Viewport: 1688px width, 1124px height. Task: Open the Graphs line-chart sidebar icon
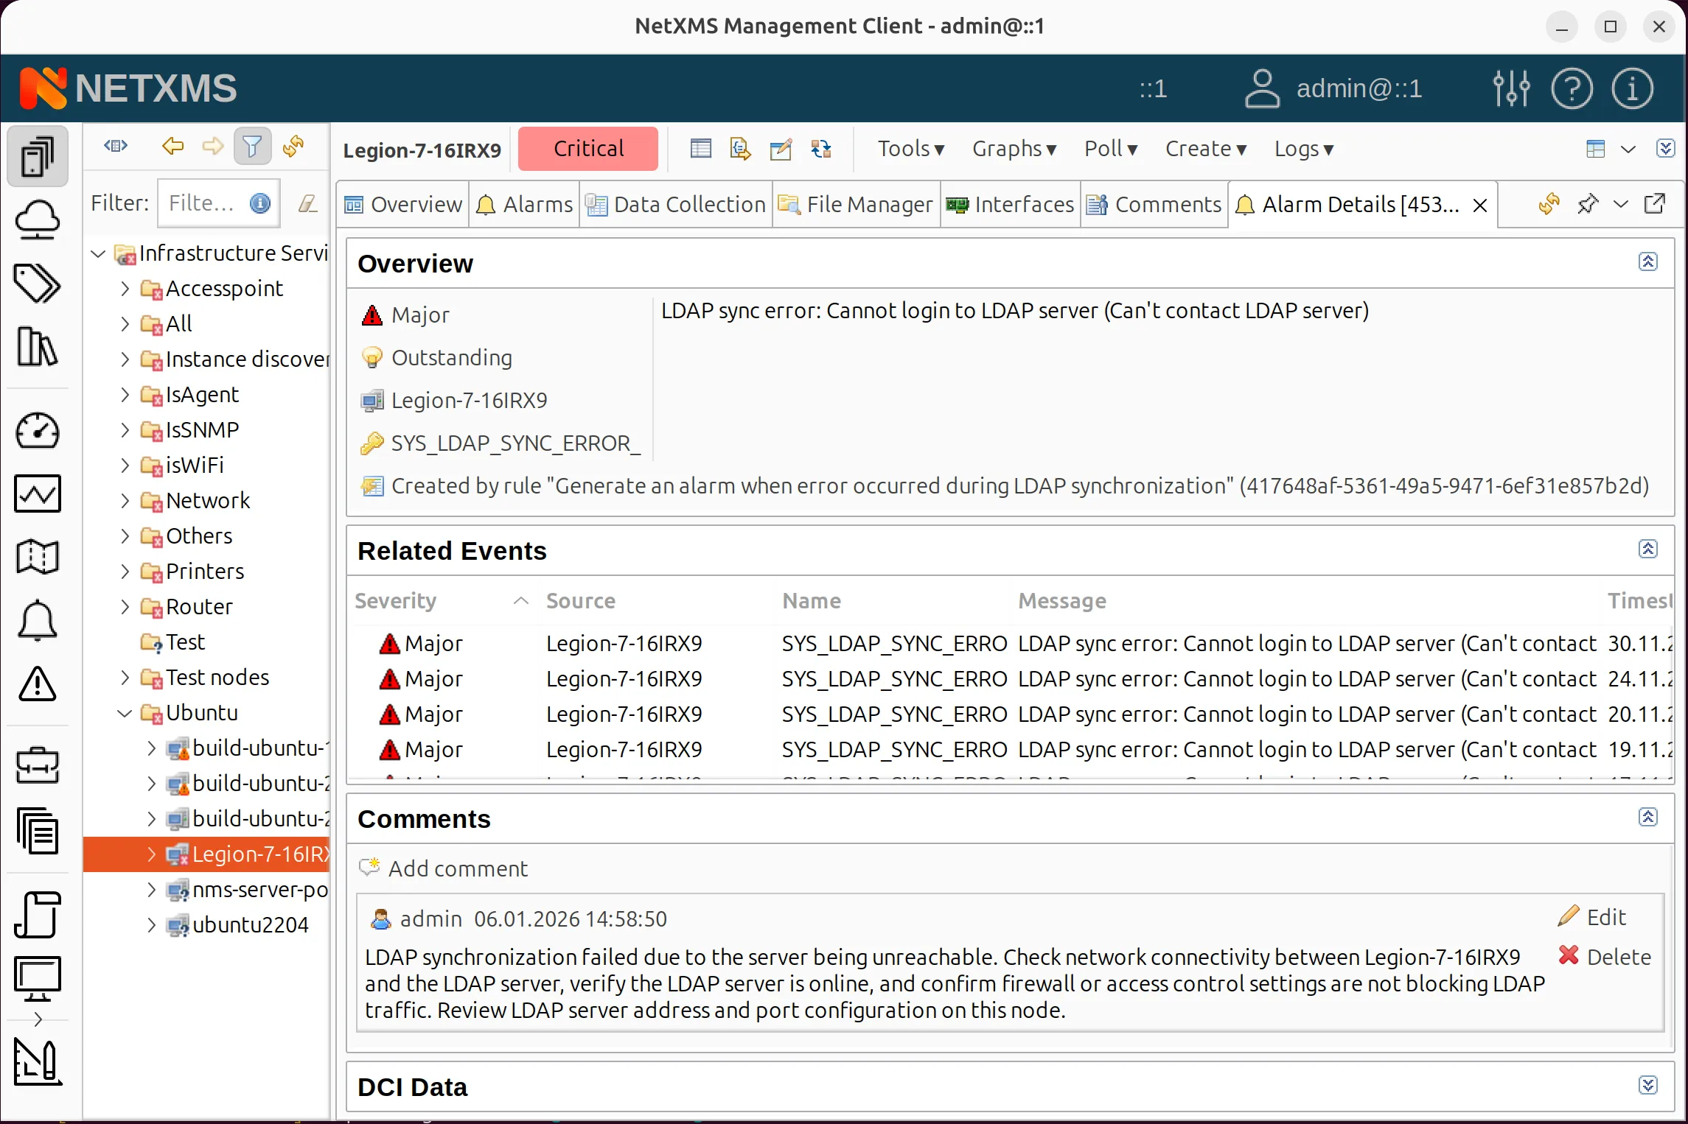pos(37,493)
